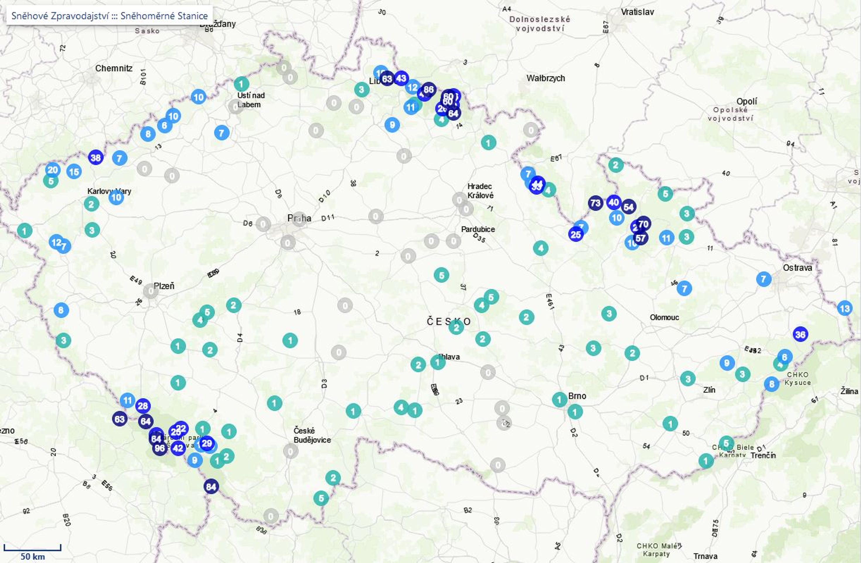Click the green marker 1 left of Brno label
The image size is (861, 563).
(560, 400)
